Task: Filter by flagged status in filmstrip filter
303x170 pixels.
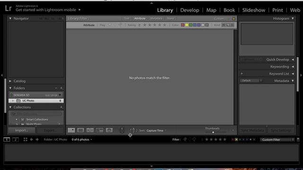Action: click(185, 140)
